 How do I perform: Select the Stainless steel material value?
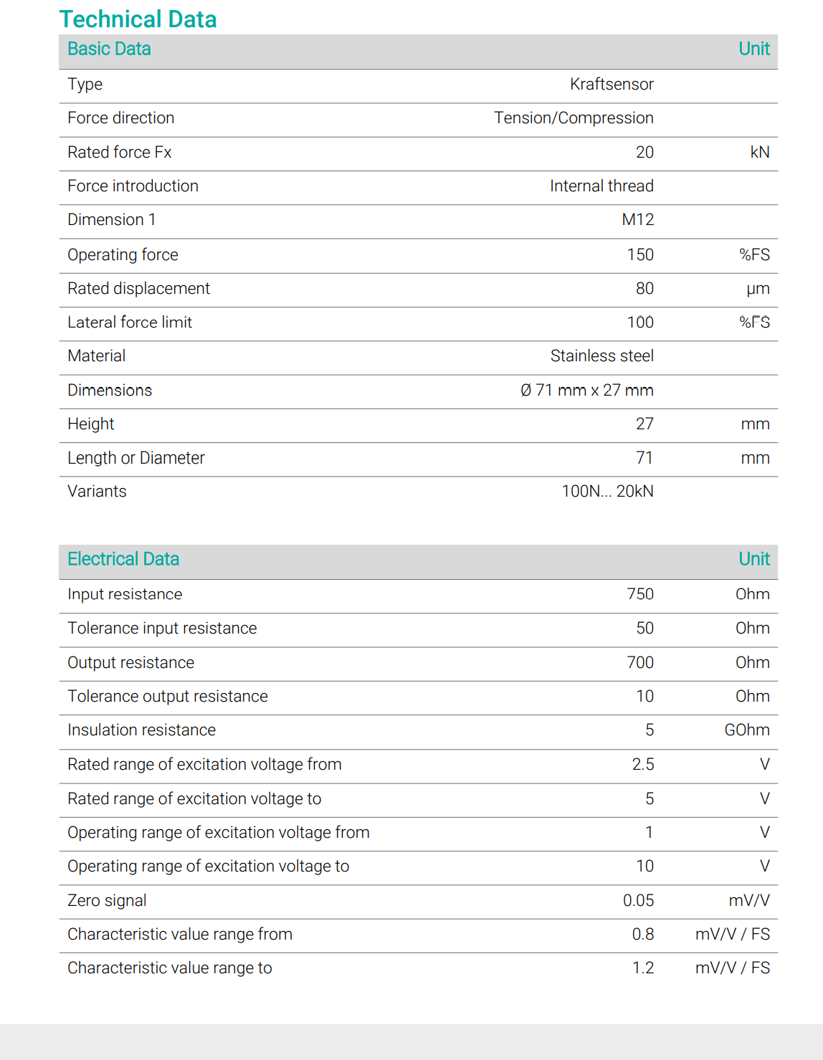tap(601, 356)
